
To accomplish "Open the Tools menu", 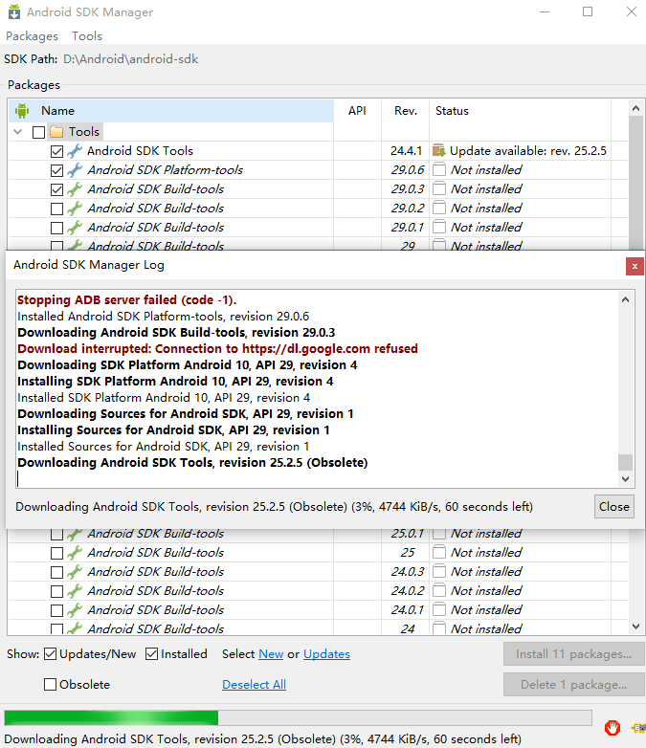I will (87, 36).
